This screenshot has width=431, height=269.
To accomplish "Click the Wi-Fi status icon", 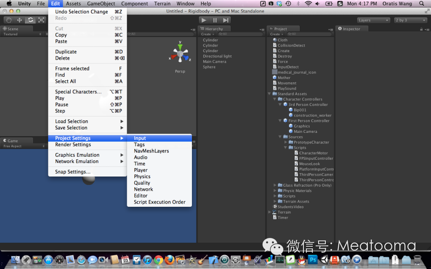I will pos(308,3).
